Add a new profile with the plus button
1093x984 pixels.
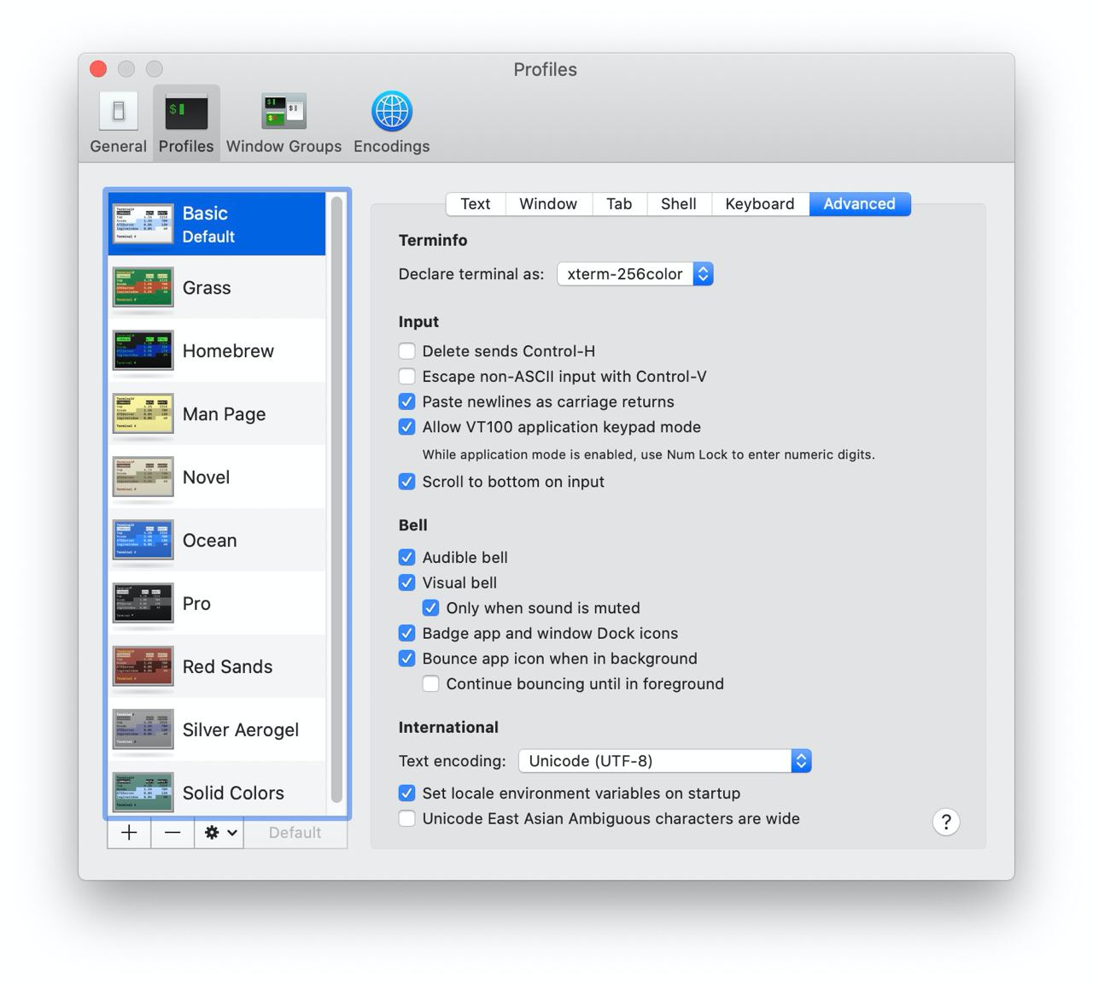coord(129,833)
